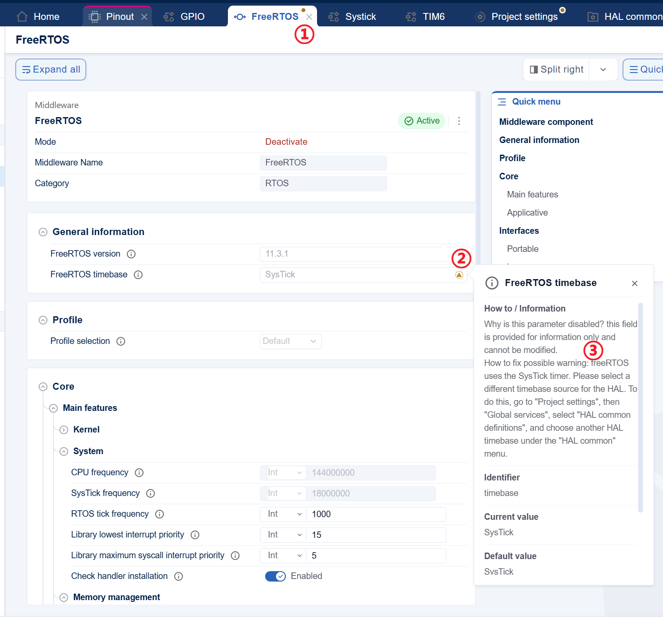Click info icon next to Profile selection
The width and height of the screenshot is (663, 620).
(121, 341)
